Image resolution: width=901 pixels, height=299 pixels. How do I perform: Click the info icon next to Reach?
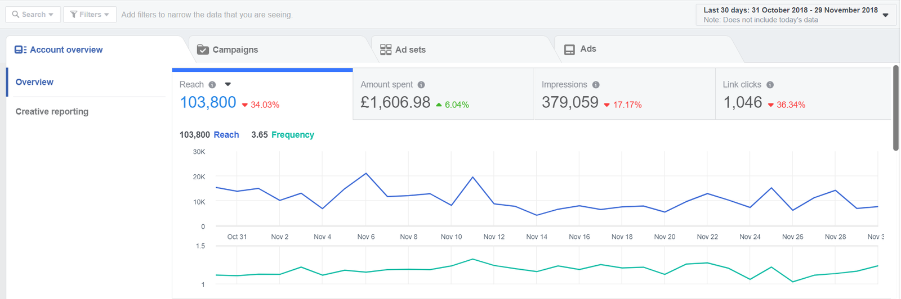(x=212, y=85)
